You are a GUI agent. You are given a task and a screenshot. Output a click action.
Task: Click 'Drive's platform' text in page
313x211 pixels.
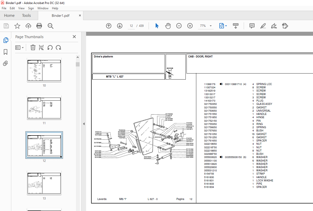pyautogui.click(x=103, y=57)
